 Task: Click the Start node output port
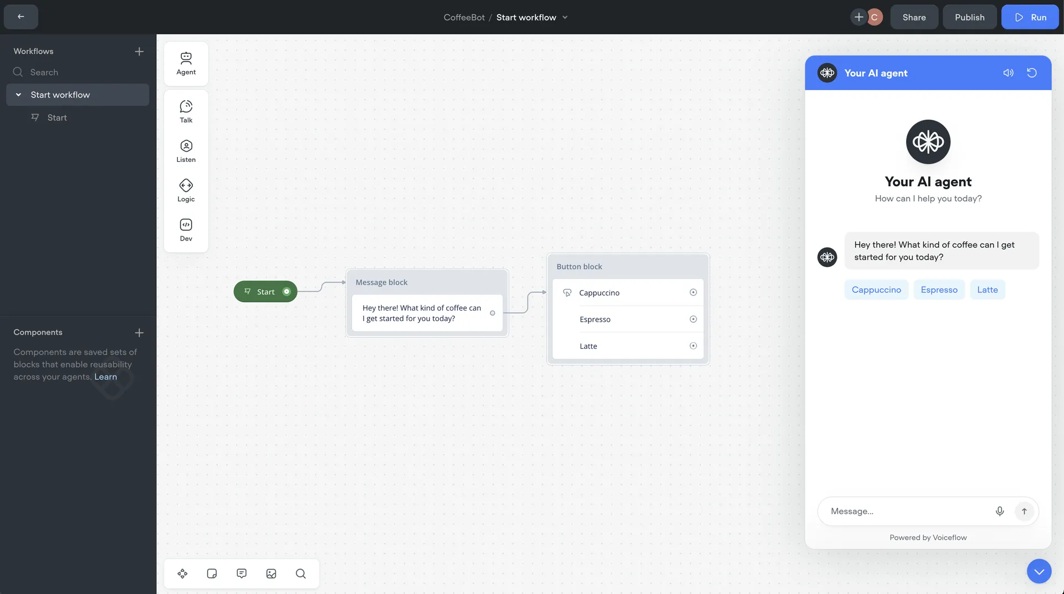coord(287,292)
